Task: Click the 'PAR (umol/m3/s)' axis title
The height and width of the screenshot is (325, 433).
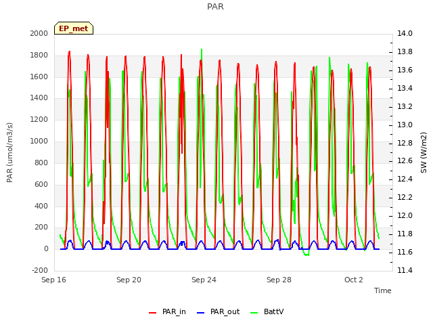Action: point(9,152)
